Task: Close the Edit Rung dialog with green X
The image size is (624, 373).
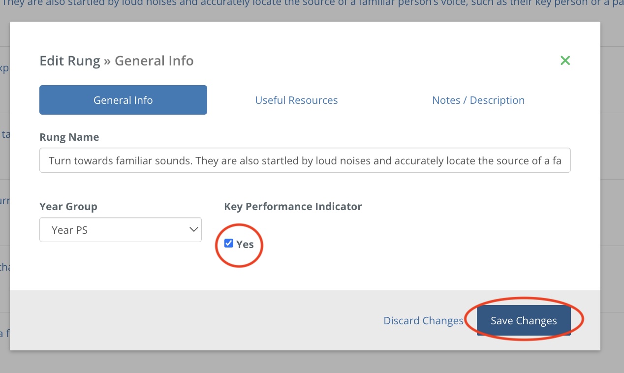Action: (565, 61)
